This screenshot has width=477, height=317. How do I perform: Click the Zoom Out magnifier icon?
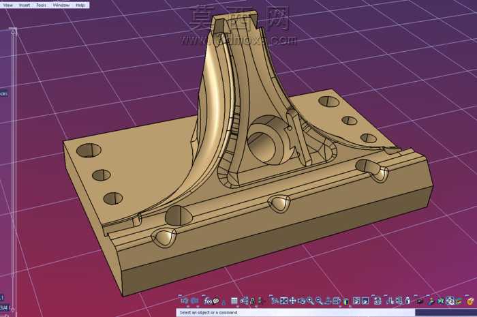pyautogui.click(x=319, y=301)
